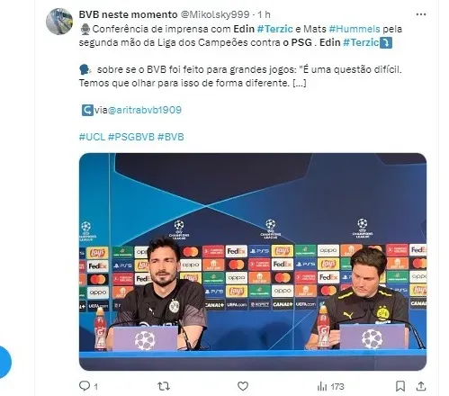Open the BVB profile avatar picture
The height and width of the screenshot is (396, 449).
(x=59, y=22)
